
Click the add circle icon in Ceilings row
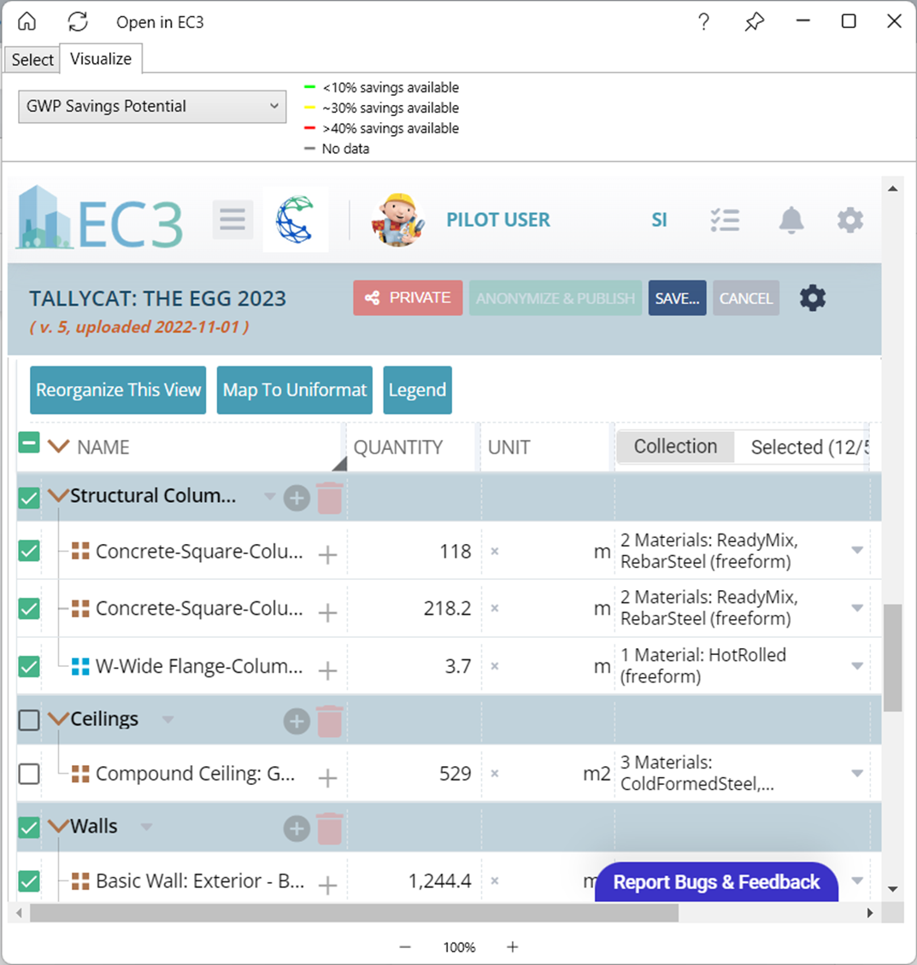coord(297,721)
